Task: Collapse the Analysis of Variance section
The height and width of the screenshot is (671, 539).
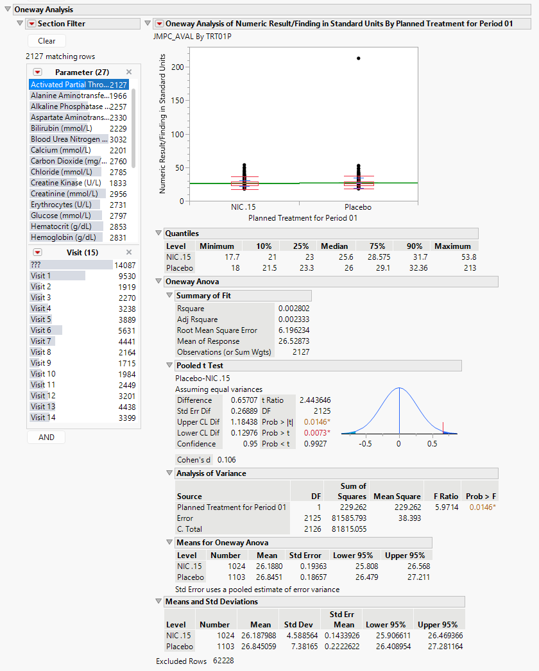Action: [169, 473]
